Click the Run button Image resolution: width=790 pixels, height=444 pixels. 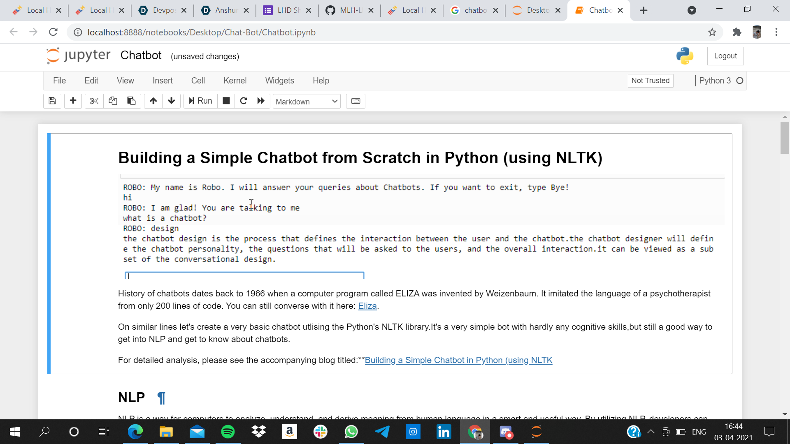[x=200, y=101]
